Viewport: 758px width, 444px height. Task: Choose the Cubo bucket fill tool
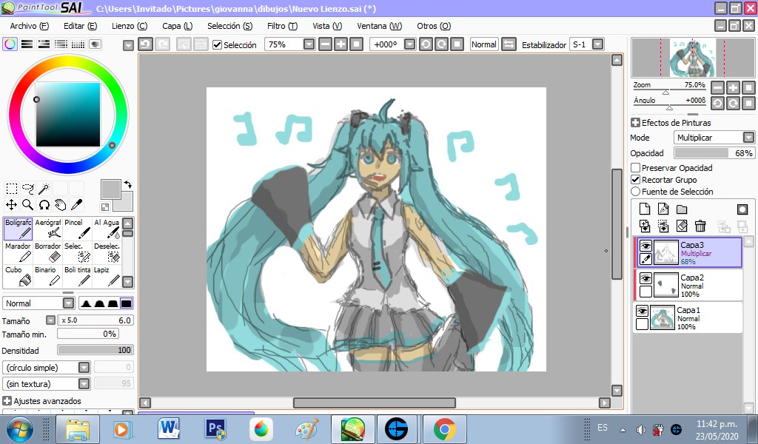19,276
